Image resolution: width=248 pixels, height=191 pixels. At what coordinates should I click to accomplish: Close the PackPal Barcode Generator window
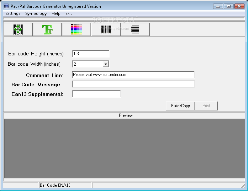(x=239, y=6)
